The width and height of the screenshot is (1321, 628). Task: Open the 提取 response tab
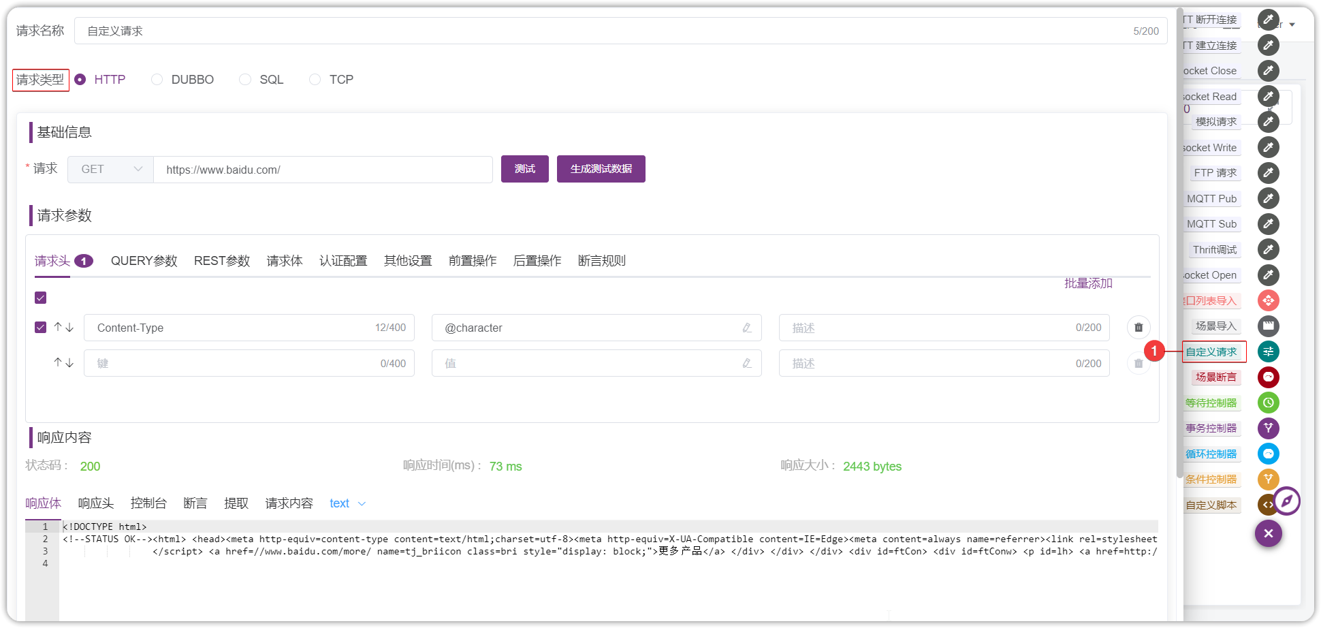click(x=236, y=503)
